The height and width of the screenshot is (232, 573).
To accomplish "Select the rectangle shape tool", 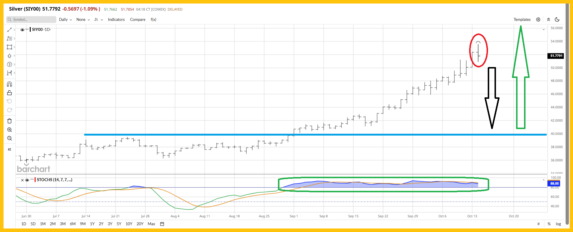I will pyautogui.click(x=9, y=47).
